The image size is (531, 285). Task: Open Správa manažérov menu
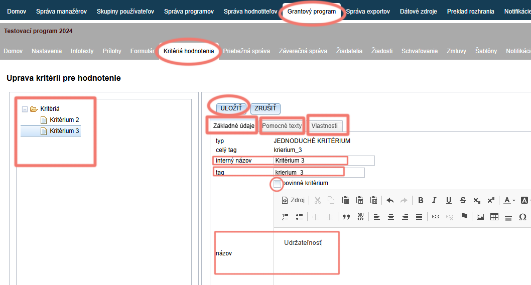point(61,12)
